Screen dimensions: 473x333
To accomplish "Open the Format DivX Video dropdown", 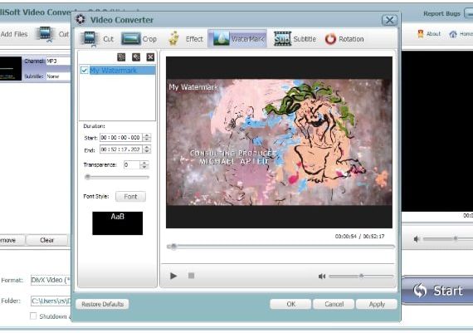I will point(50,280).
